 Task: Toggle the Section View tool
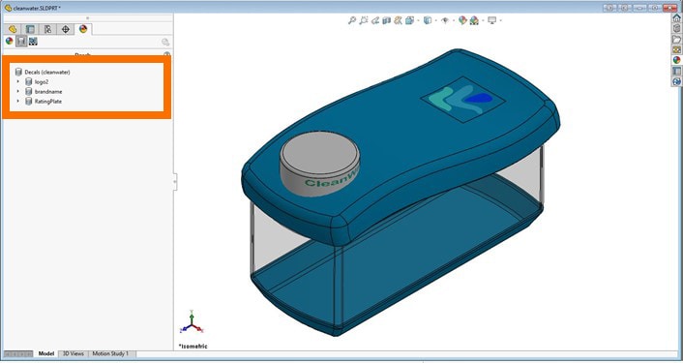click(x=386, y=20)
